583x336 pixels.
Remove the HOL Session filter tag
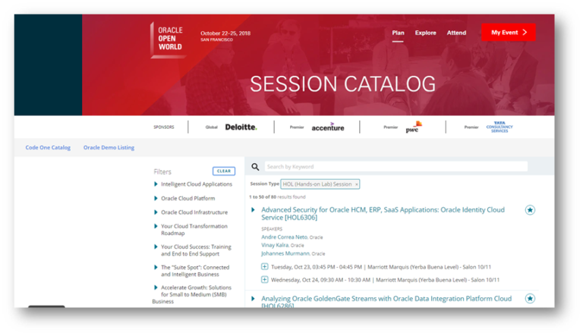point(356,184)
